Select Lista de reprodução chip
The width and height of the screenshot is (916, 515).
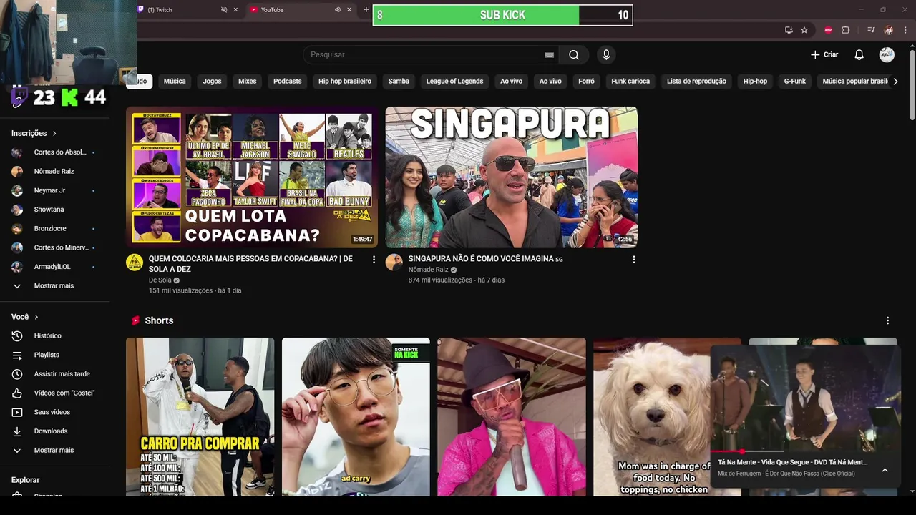pos(696,82)
